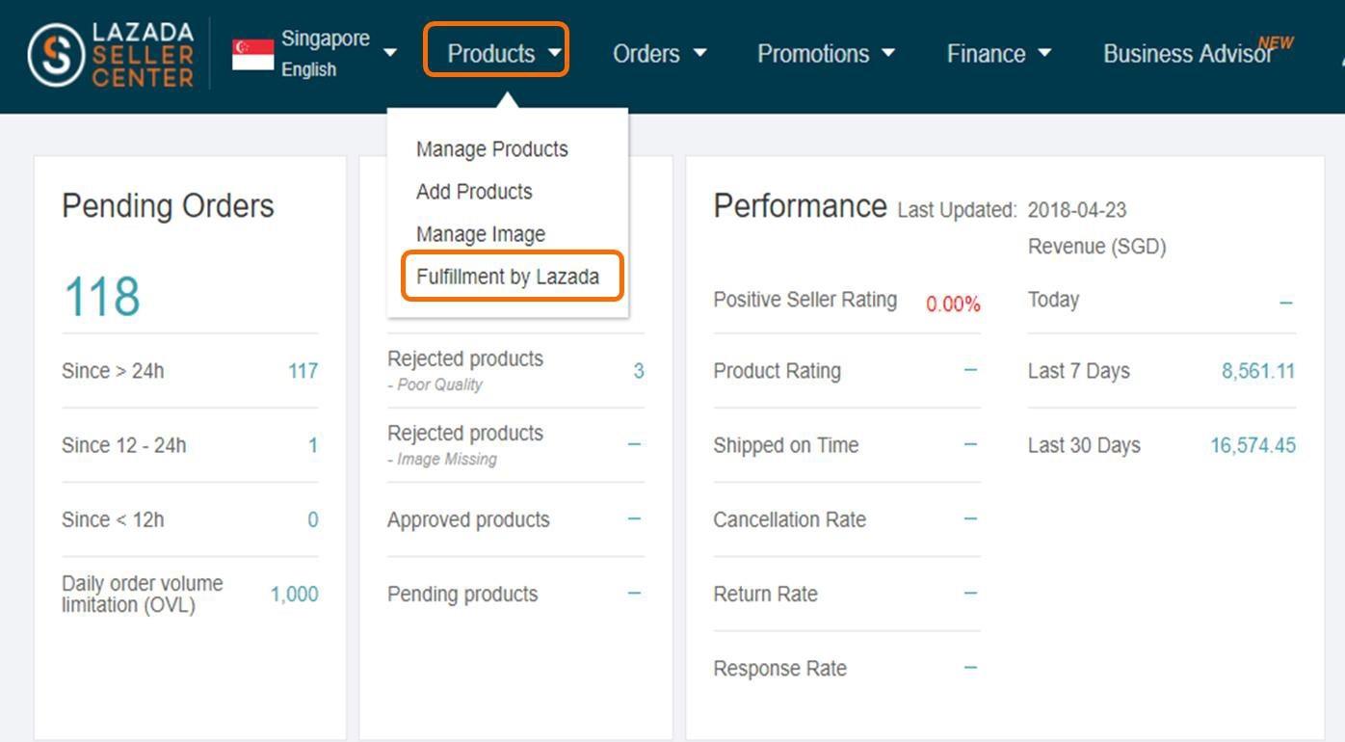Image resolution: width=1345 pixels, height=742 pixels.
Task: Click the Since > 24h label
Action: click(x=113, y=371)
